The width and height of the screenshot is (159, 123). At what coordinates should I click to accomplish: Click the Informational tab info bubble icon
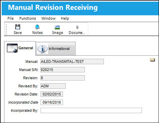click(x=43, y=49)
